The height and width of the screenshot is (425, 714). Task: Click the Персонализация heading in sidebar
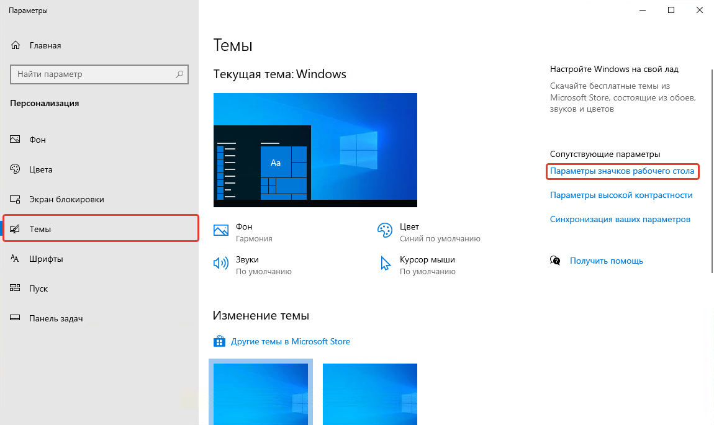coord(45,103)
